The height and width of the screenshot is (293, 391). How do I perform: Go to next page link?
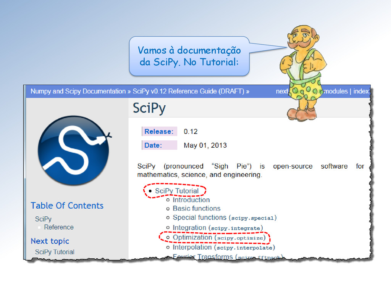282,92
